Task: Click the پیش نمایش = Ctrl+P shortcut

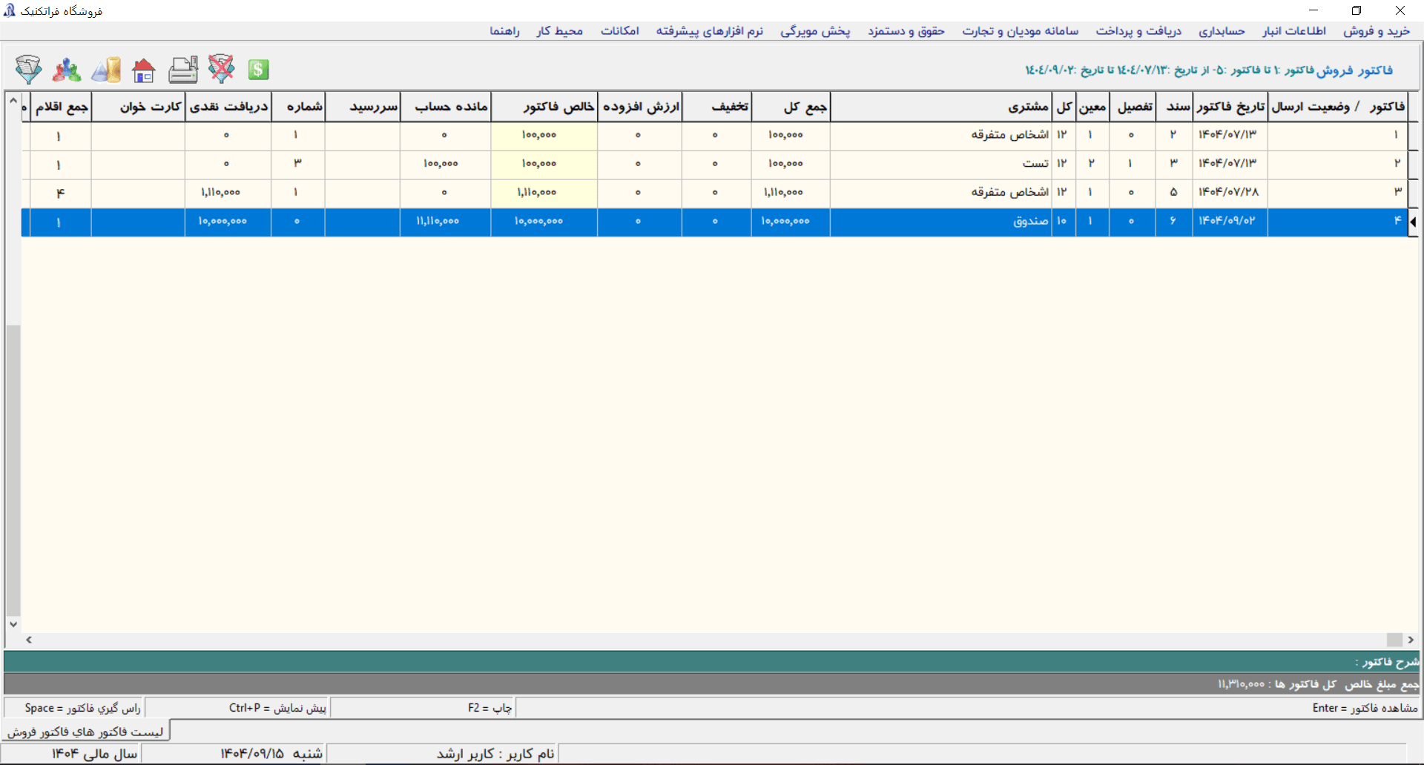Action: (277, 708)
